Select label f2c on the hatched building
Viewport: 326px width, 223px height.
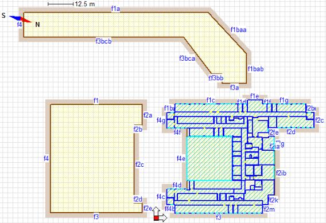tap(319, 120)
